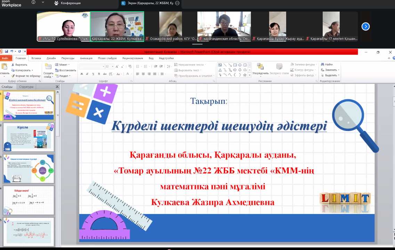Click the Восстановить button
The height and width of the screenshot is (250, 395).
[65, 70]
